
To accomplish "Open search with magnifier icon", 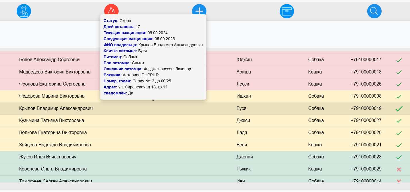I will click(x=374, y=11).
